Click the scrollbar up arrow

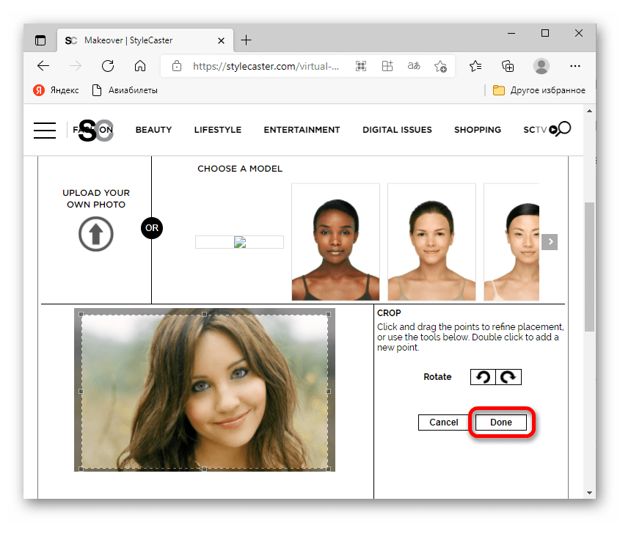590,111
